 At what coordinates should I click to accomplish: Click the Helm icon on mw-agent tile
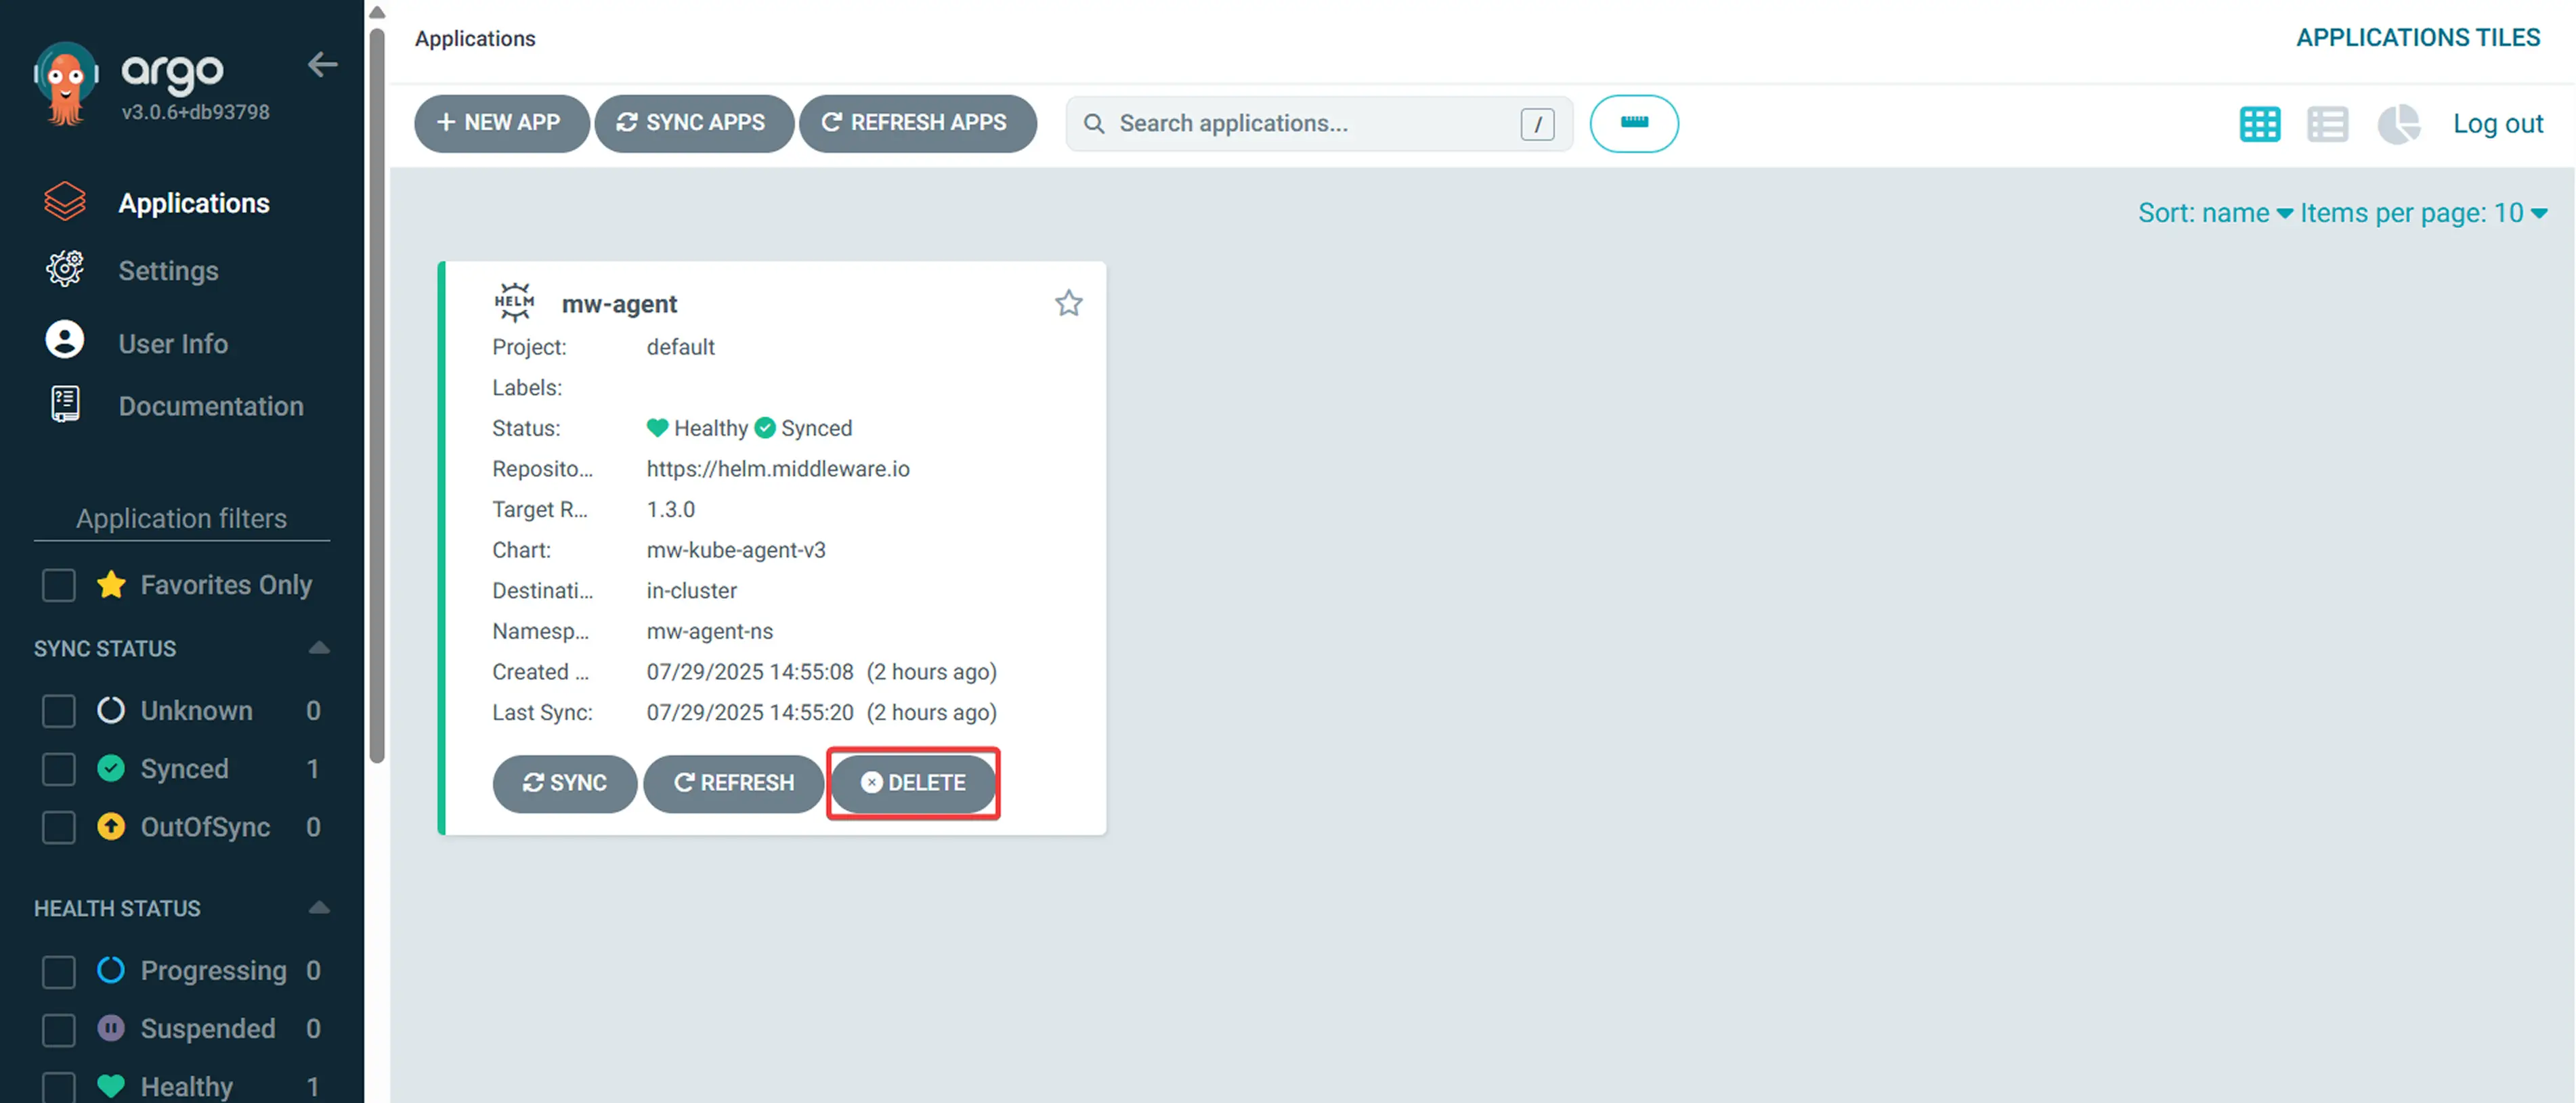(515, 302)
